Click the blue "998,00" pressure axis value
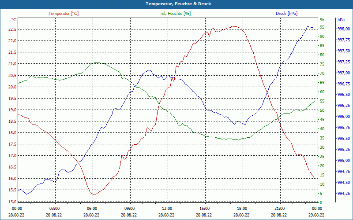Viewport: 353px width, 220px height. (344, 29)
